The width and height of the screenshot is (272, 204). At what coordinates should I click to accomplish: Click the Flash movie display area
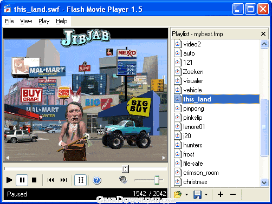point(86,94)
